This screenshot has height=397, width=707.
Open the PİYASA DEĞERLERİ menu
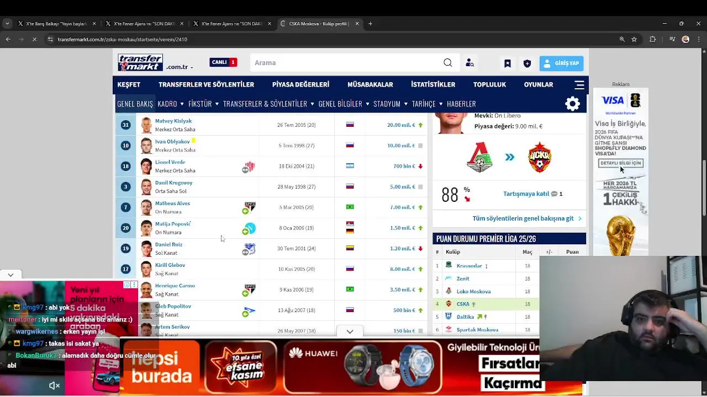[300, 84]
